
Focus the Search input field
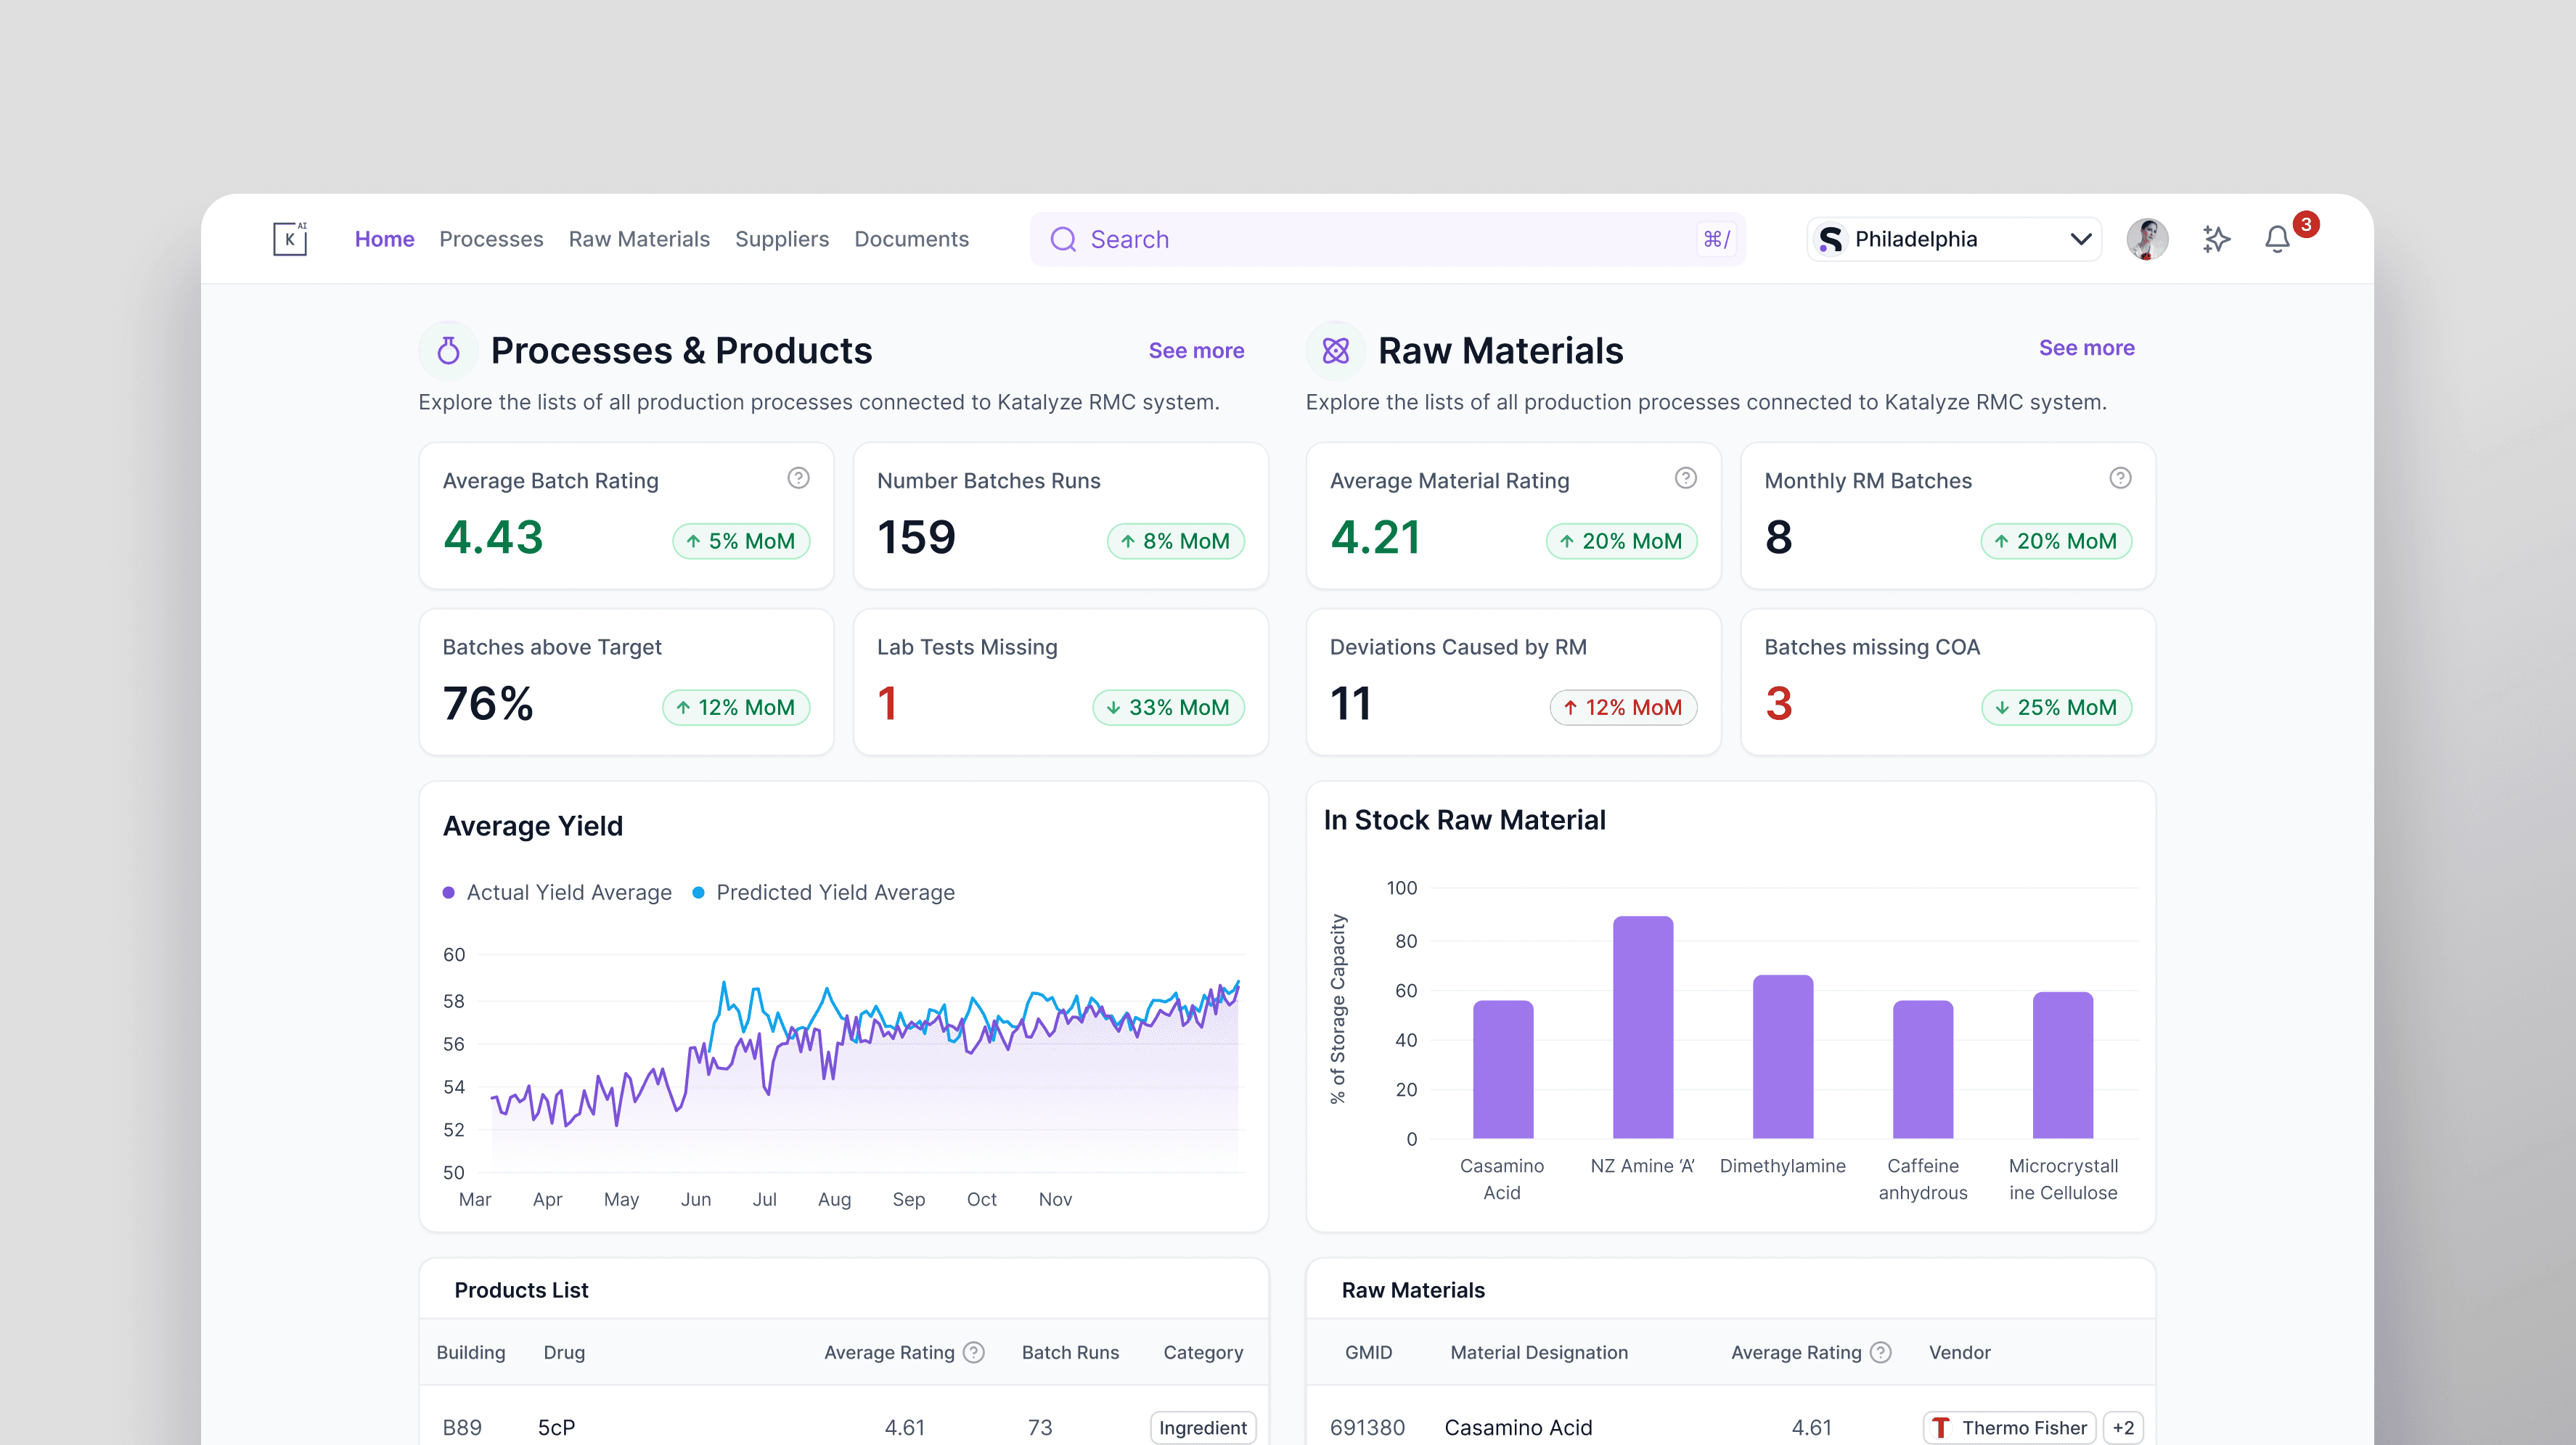tap(1387, 239)
